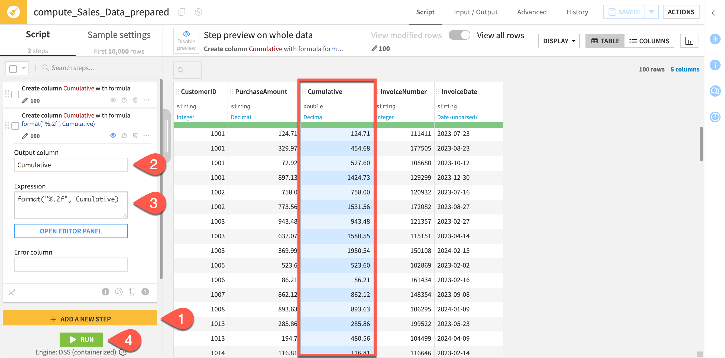Select the Script steps panel tab

pos(38,41)
